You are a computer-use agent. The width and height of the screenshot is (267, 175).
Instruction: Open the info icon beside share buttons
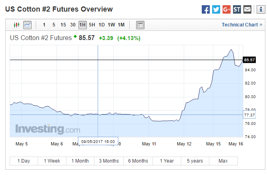tap(258, 9)
